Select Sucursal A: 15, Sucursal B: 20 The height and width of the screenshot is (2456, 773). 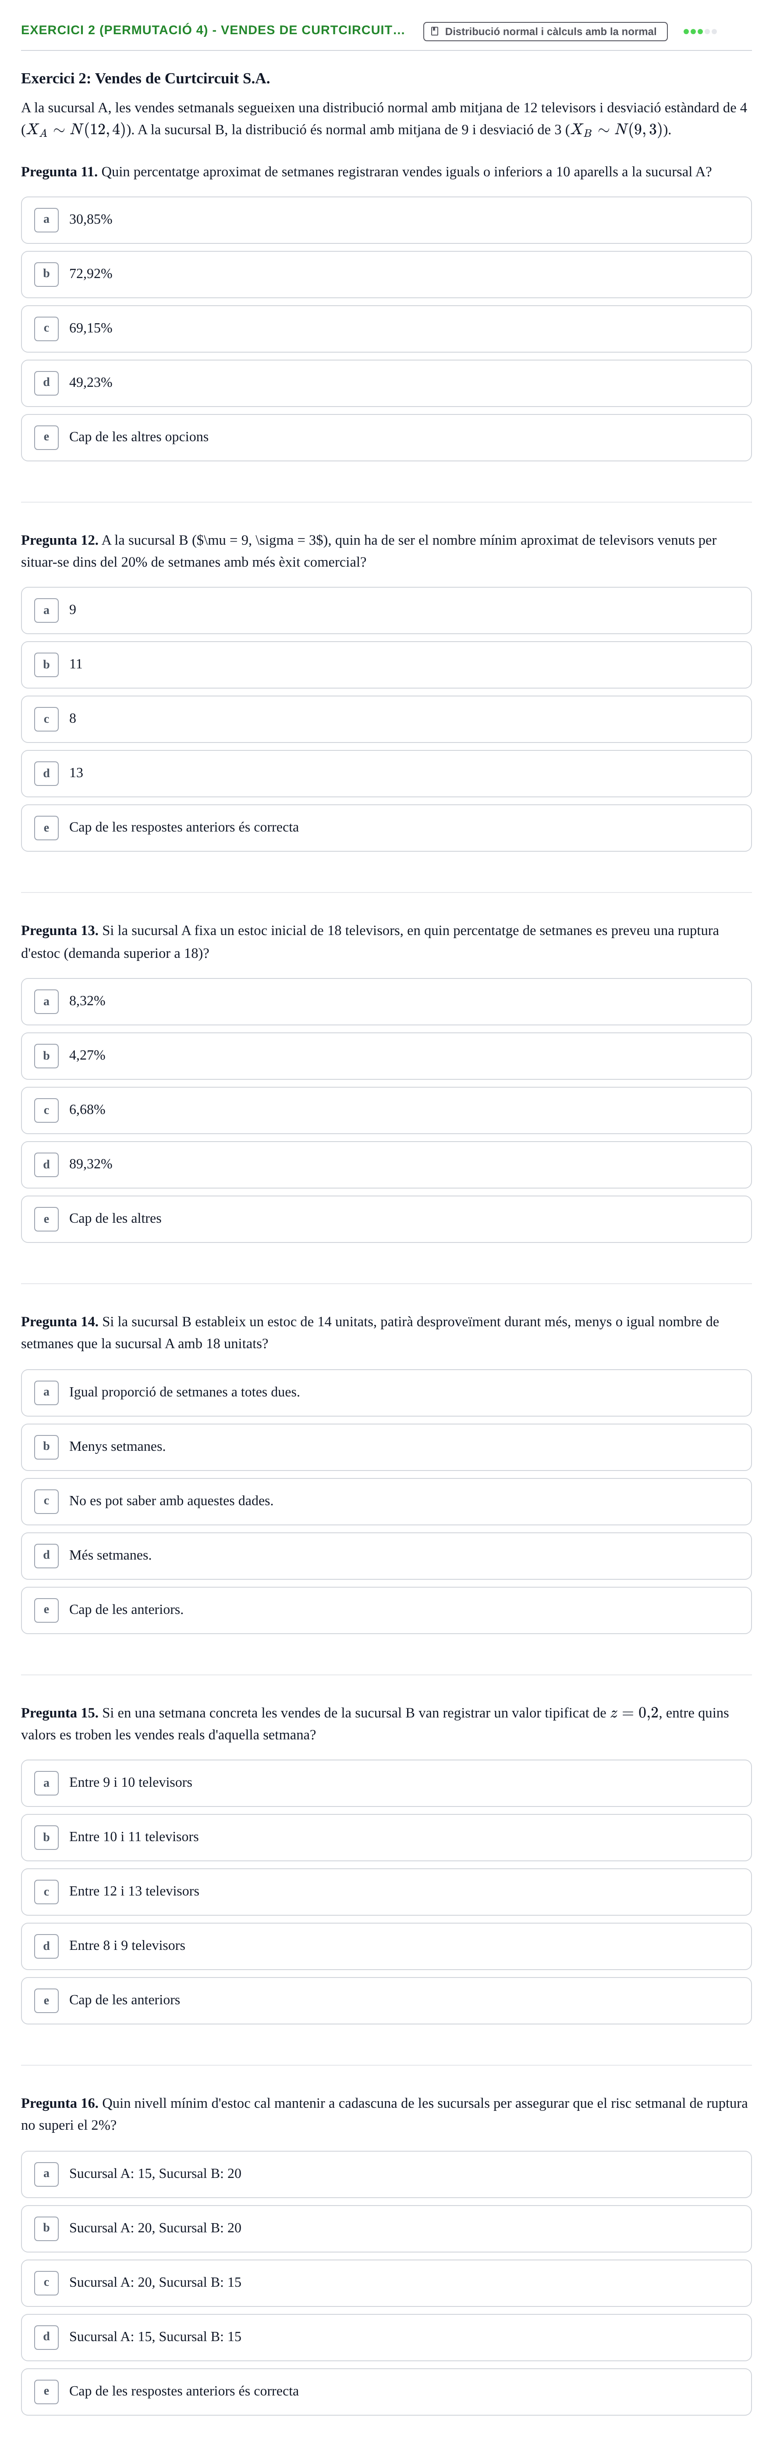[x=386, y=2174]
